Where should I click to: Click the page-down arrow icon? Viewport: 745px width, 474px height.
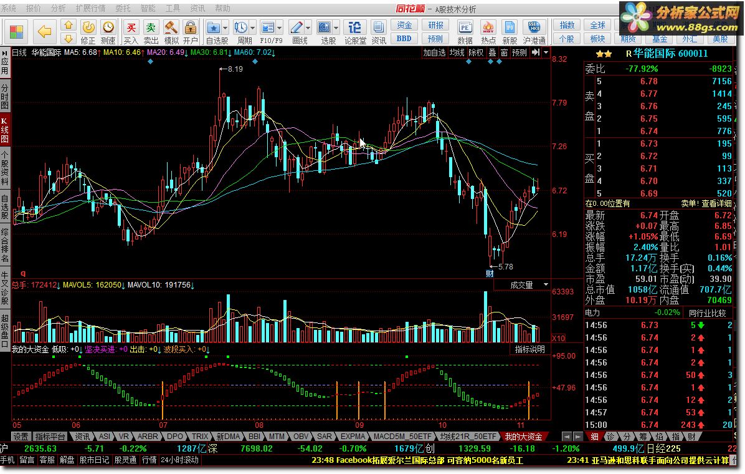[x=69, y=39]
